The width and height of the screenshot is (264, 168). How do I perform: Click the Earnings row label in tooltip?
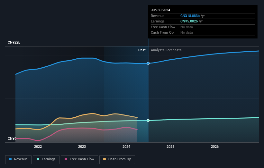tap(158, 21)
